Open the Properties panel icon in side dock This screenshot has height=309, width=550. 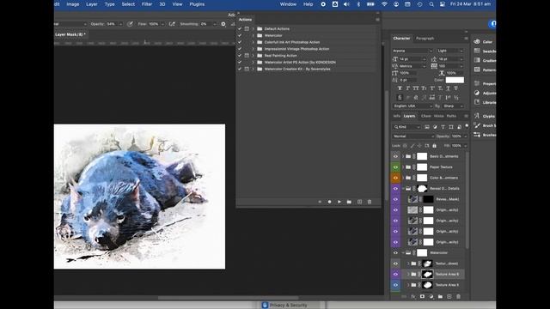coord(477,83)
